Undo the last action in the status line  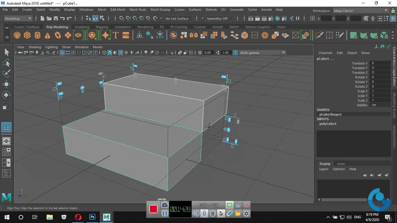coord(62,19)
